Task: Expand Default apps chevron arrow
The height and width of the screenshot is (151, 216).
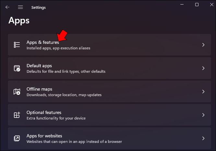Action: [203, 68]
